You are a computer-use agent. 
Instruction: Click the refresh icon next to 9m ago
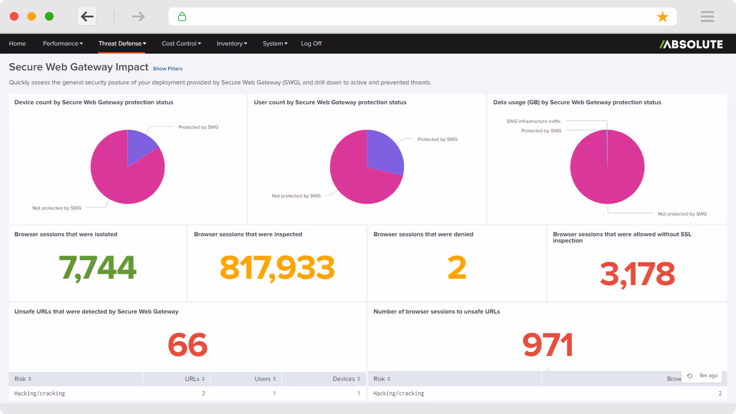690,376
